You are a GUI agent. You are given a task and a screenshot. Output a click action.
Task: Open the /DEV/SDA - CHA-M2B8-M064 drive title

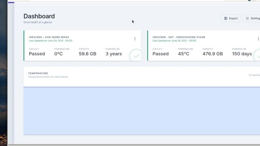coord(49,37)
